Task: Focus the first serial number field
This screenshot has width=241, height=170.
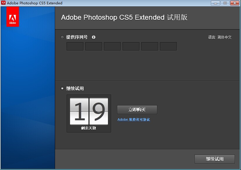Action: pyautogui.click(x=75, y=46)
